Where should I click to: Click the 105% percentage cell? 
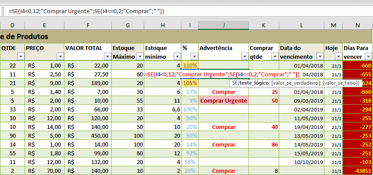tap(190, 83)
